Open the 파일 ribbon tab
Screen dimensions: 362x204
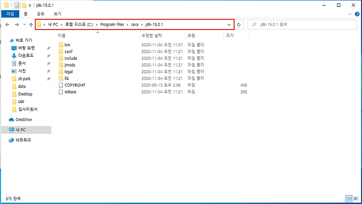10,14
